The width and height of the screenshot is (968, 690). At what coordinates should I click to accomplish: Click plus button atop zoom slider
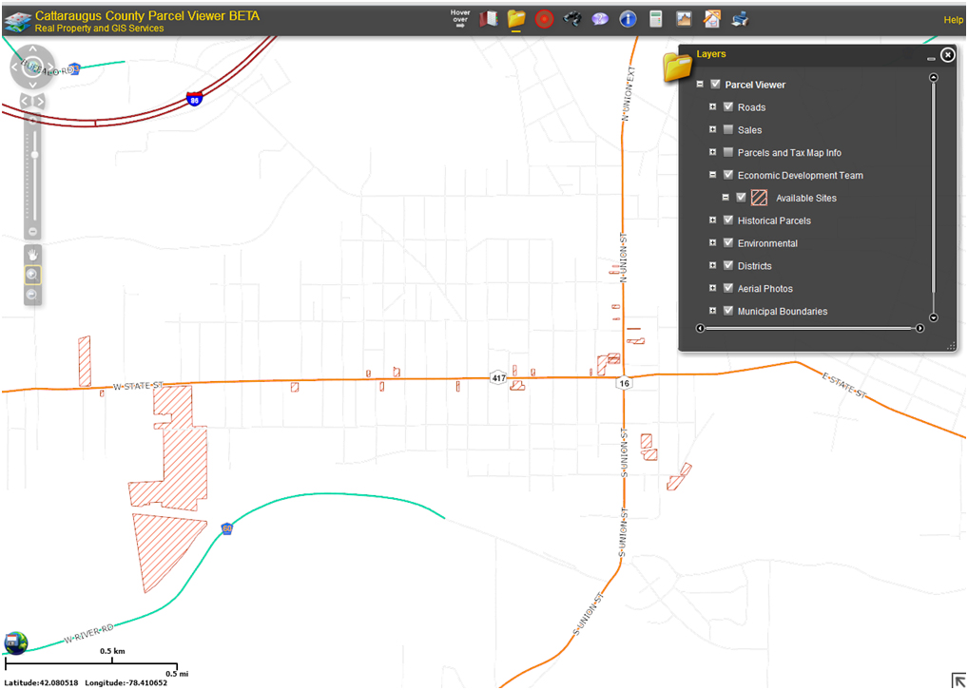33,120
